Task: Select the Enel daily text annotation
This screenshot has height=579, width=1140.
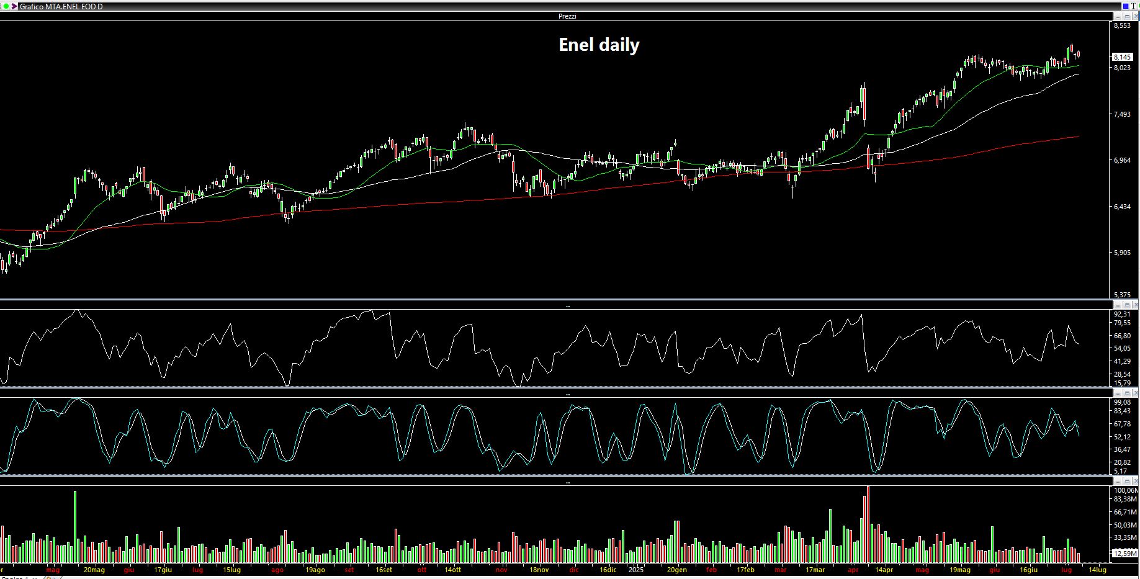Action: coord(599,45)
